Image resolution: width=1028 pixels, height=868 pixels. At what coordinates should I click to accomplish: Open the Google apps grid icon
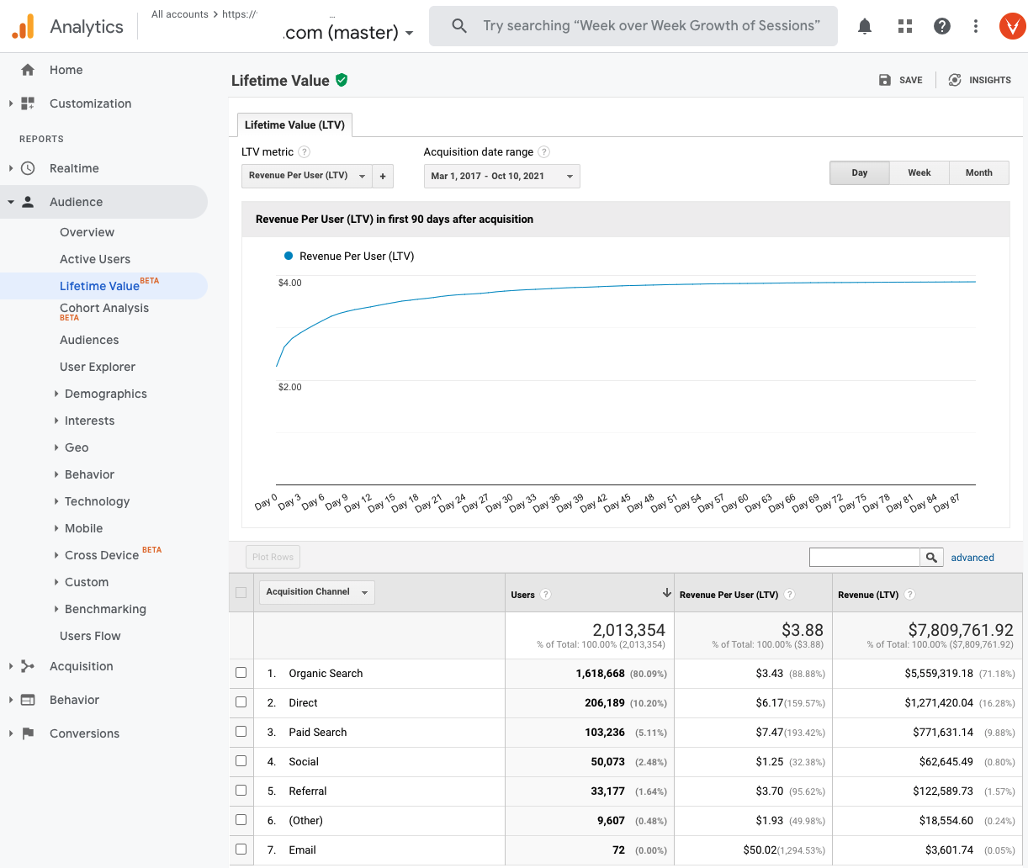point(904,26)
